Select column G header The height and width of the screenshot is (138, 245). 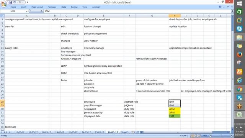tap(152, 16)
